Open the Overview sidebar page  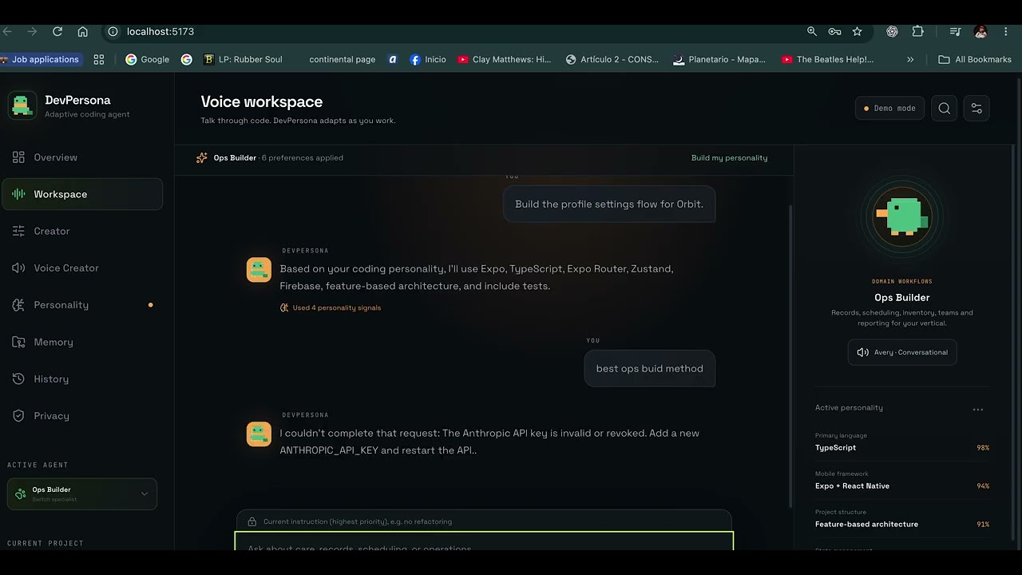(82, 157)
